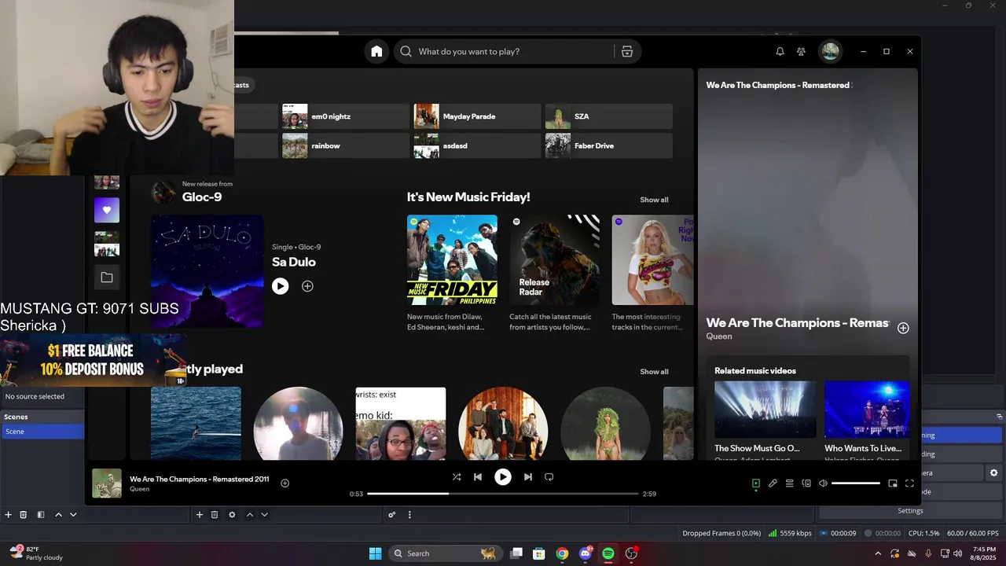This screenshot has height=566, width=1006.
Task: Open Connect to a device
Action: coord(806,483)
